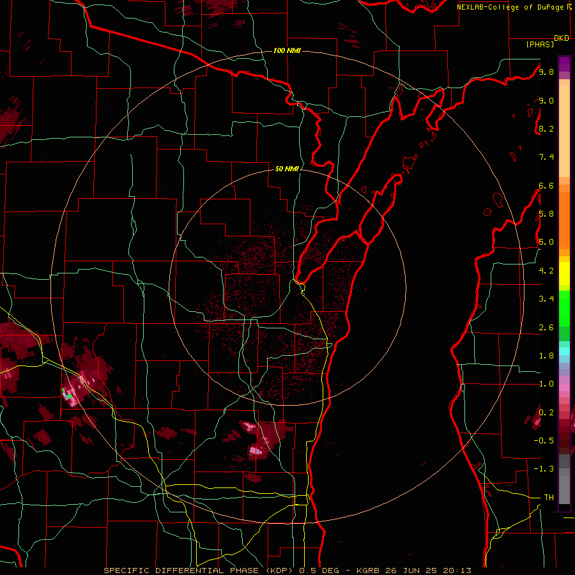The width and height of the screenshot is (575, 575).
Task: Click the -0.5 legend value
Action: tap(544, 441)
